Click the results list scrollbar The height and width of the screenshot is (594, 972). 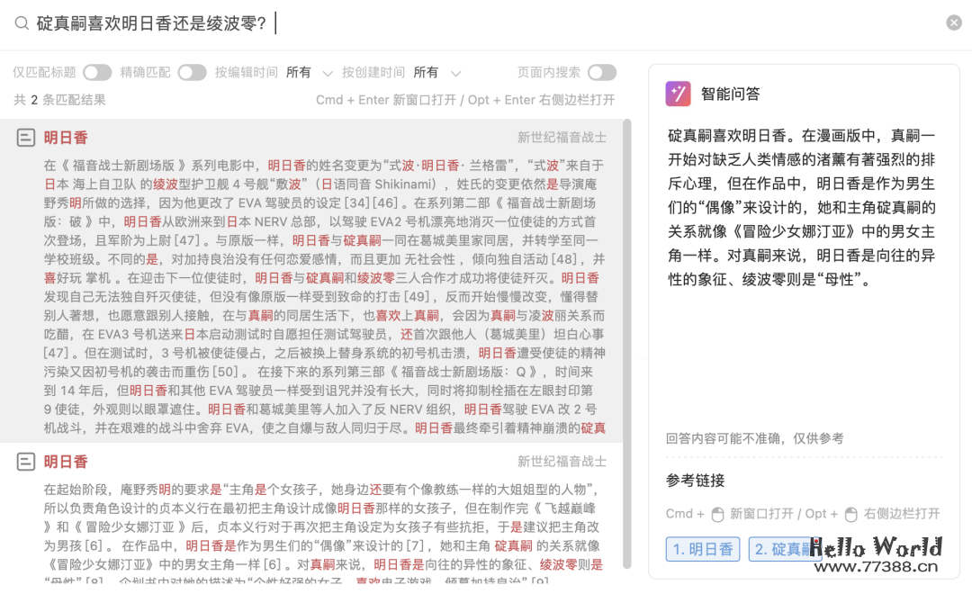coord(626,344)
